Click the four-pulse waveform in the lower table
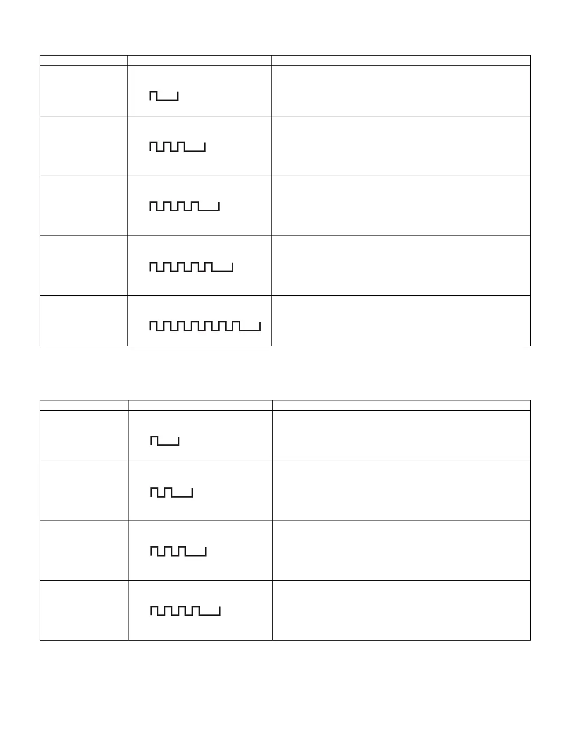This screenshot has height=742, width=570. pos(185,611)
